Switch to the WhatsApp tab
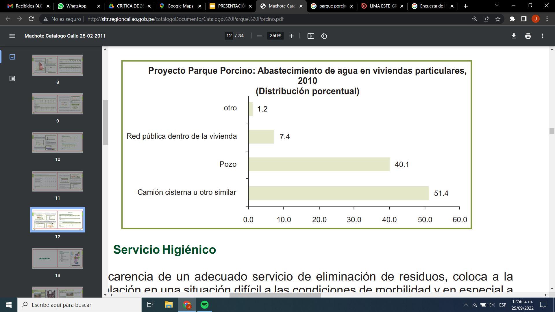This screenshot has height=312, width=555. (x=76, y=6)
